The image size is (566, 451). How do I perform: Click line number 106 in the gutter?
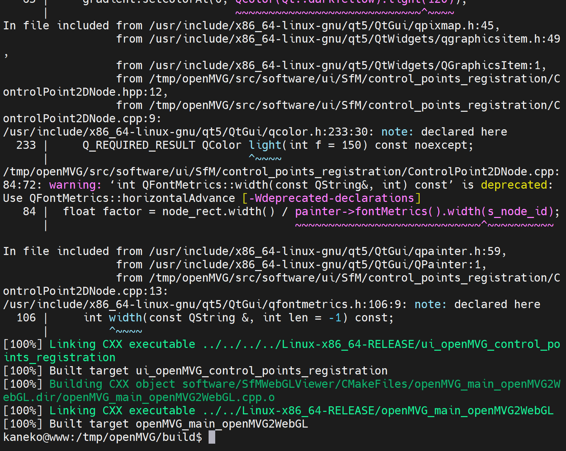click(26, 318)
